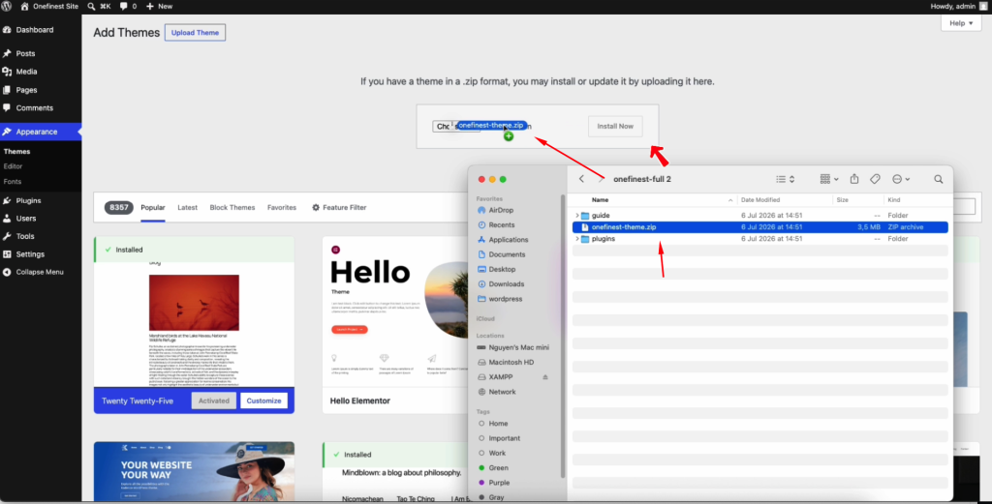Open the Comments sidebar item
Screen dimensions: 992x504
[x=41, y=108]
